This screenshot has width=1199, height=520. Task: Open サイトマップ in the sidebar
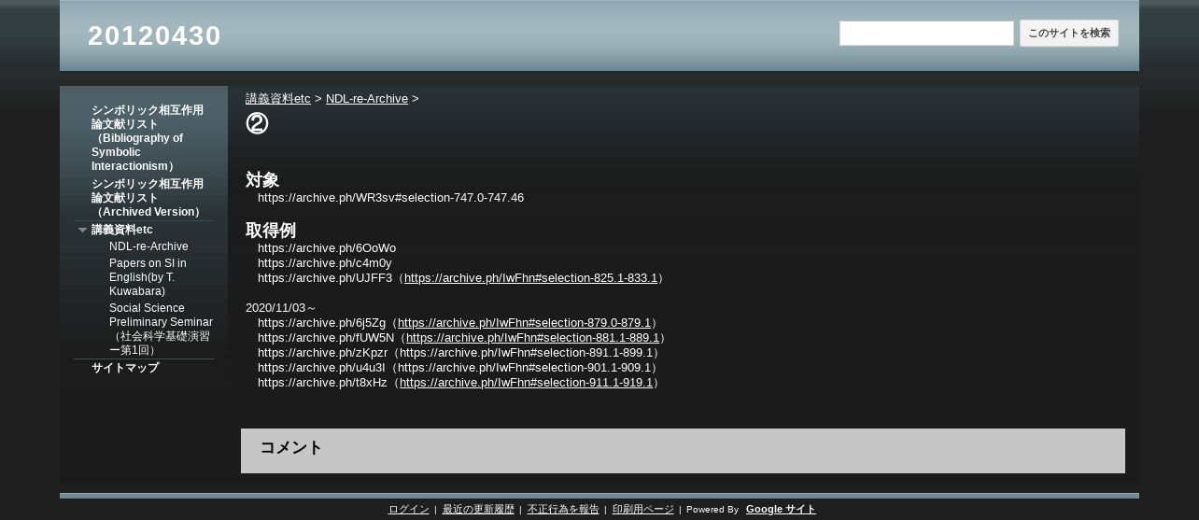tap(125, 368)
